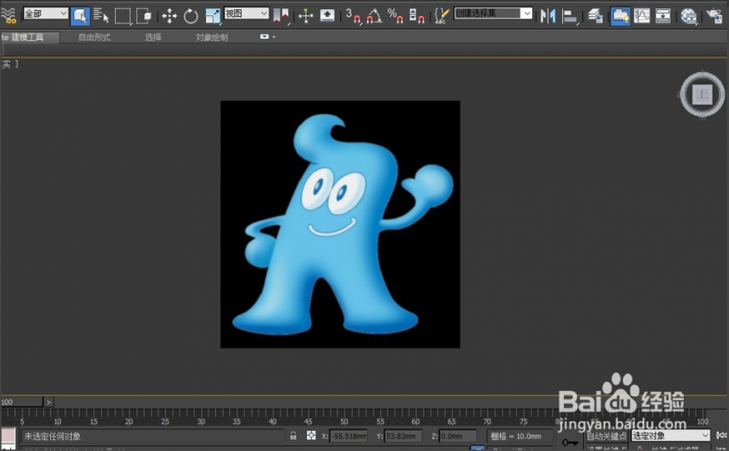Click Use Pivot Point Center icon
The image size is (729, 451).
click(281, 16)
